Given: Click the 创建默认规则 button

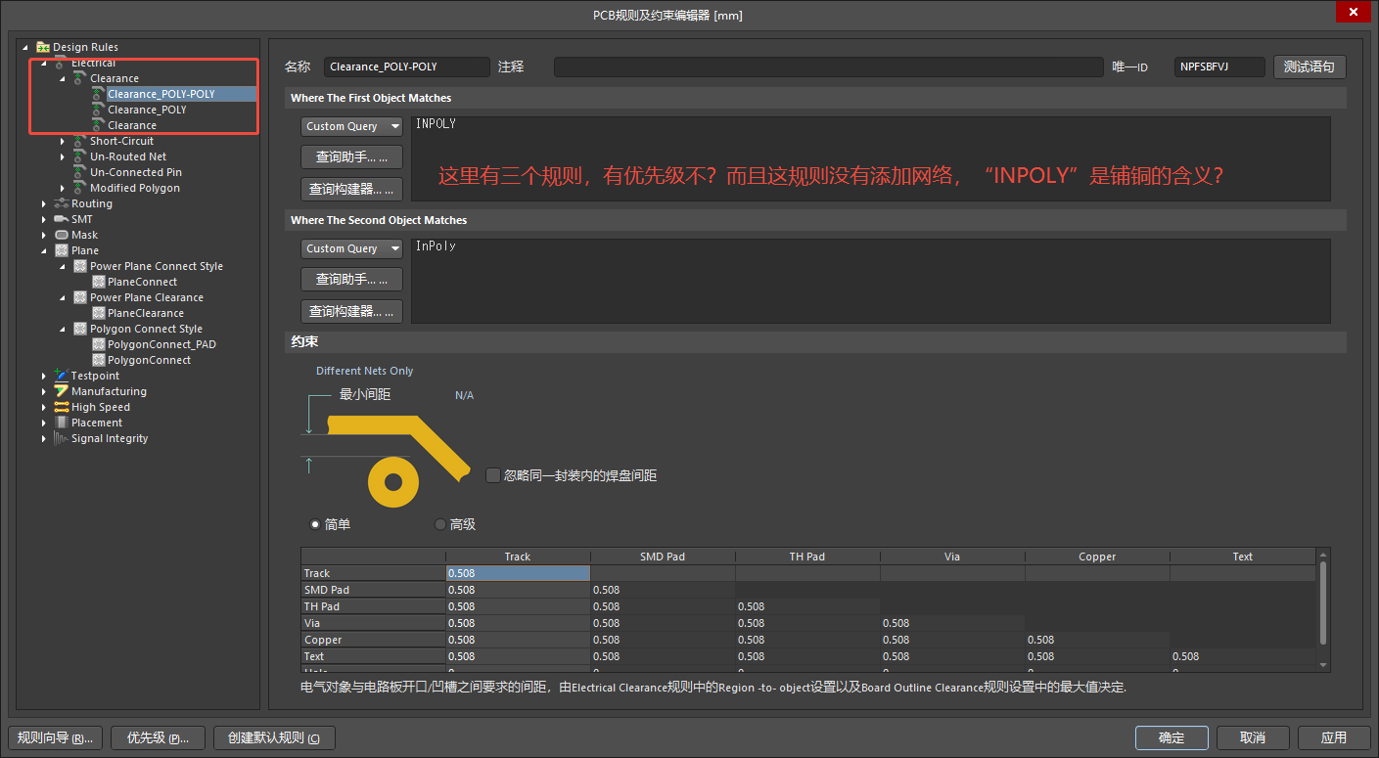Looking at the screenshot, I should (x=274, y=737).
